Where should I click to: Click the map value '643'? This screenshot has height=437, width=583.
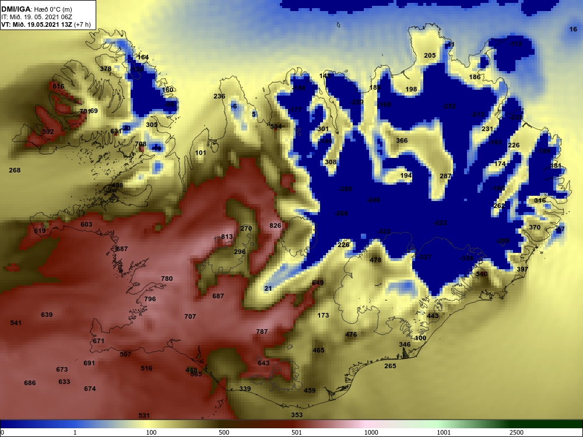point(264,363)
